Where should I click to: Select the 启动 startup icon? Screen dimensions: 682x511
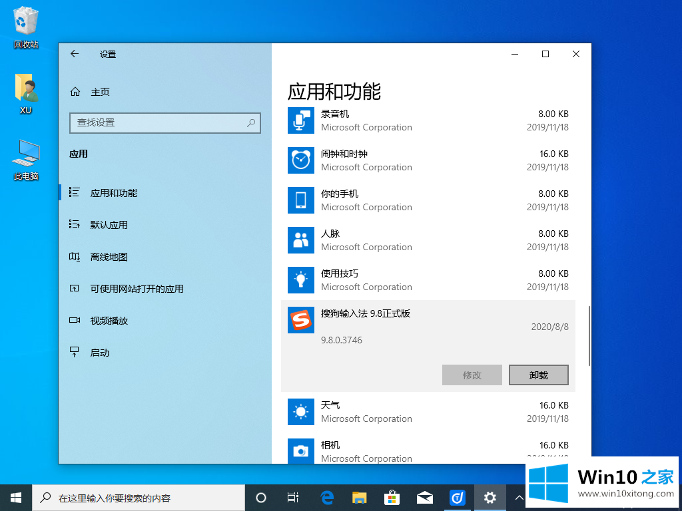pos(75,352)
